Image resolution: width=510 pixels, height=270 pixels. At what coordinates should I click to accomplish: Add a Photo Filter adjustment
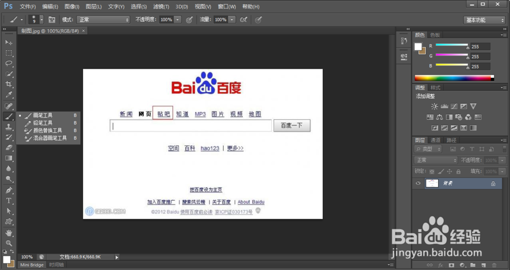point(458,117)
